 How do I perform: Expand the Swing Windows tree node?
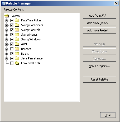point(6,40)
